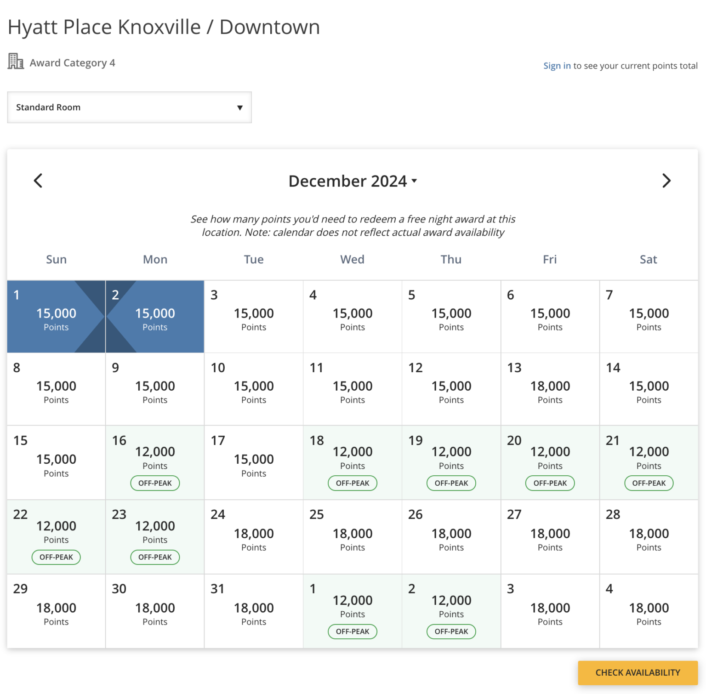Click the Award Category building icon
This screenshot has width=706, height=694.
[16, 61]
